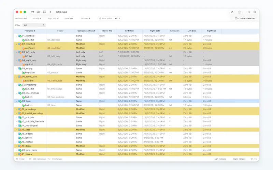Sort by Right Date column header
This screenshot has width=273, height=170.
(x=155, y=31)
